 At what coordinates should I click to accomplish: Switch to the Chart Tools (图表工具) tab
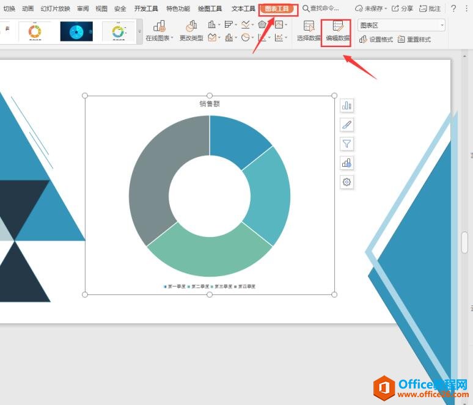[277, 9]
